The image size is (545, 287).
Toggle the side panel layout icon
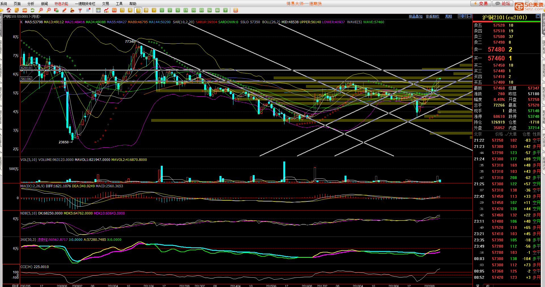470,16
